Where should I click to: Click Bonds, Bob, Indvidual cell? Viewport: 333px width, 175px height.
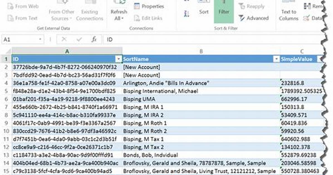[x=201, y=155]
